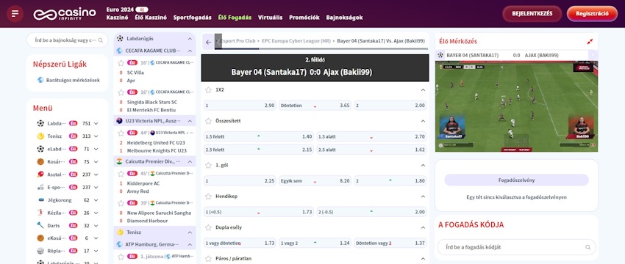625x264 pixels.
Task: Open the Kaszinó nav item
Action: click(x=117, y=18)
